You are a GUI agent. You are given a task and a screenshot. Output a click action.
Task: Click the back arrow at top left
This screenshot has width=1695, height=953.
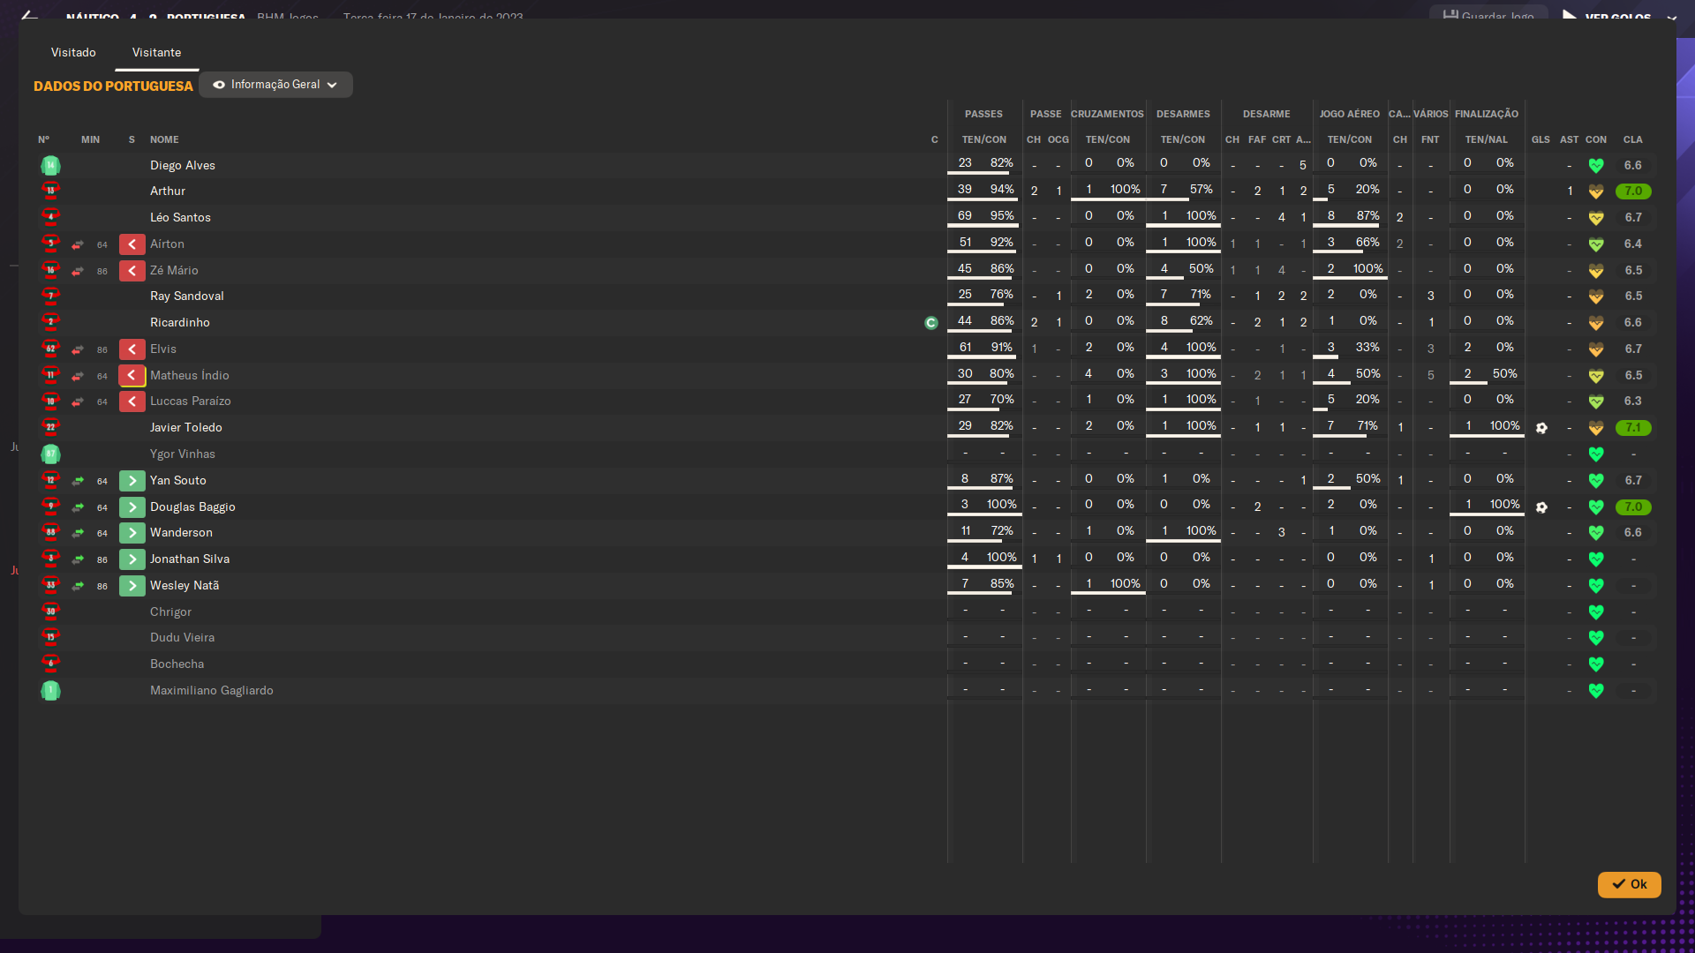(29, 15)
